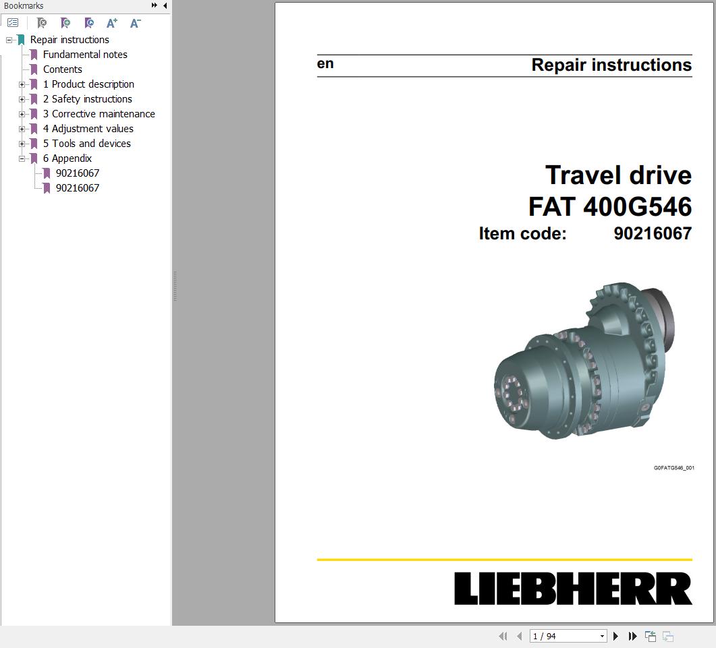The width and height of the screenshot is (716, 648).
Task: Select 3 Corrective maintenance bookmark
Action: [x=99, y=114]
